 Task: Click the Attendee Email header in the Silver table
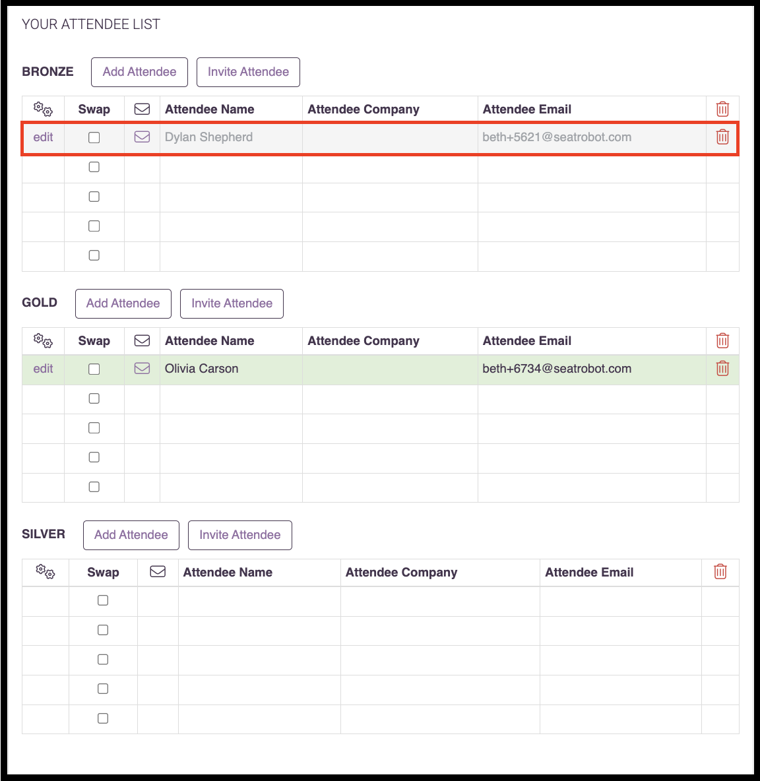point(589,573)
